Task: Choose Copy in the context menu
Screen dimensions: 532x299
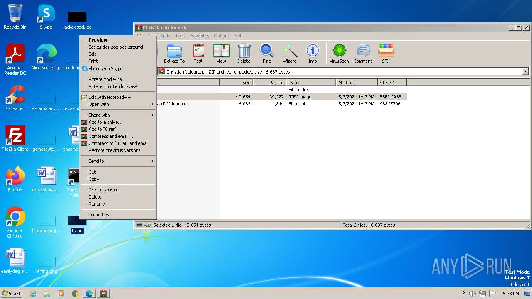Action: pyautogui.click(x=118, y=179)
